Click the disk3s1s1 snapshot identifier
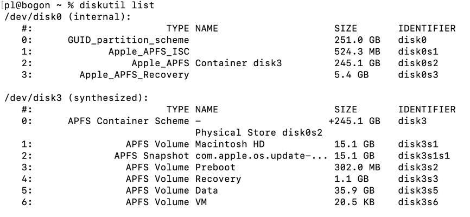470x217 pixels. 424,156
